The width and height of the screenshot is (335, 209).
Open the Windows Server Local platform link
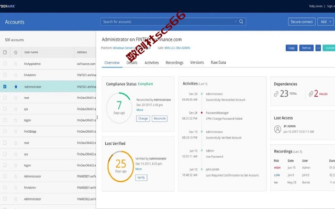point(131,48)
